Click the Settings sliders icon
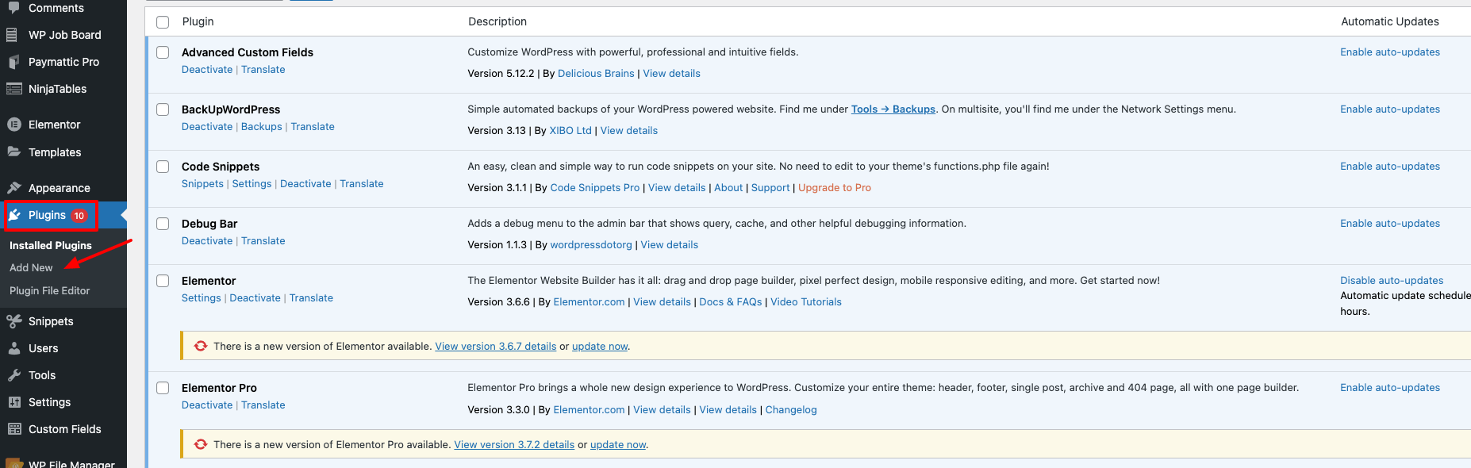The width and height of the screenshot is (1471, 468). point(13,402)
